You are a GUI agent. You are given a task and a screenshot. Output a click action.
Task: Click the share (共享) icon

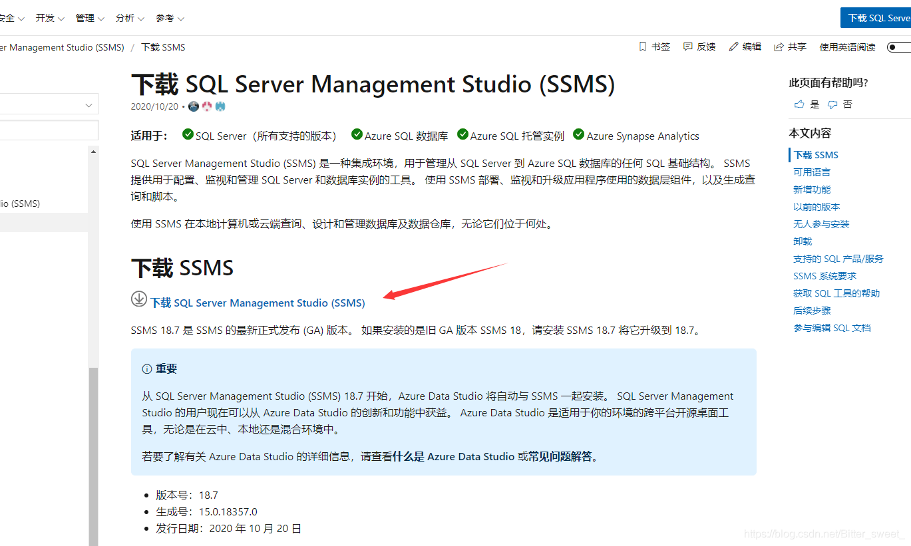pos(779,47)
